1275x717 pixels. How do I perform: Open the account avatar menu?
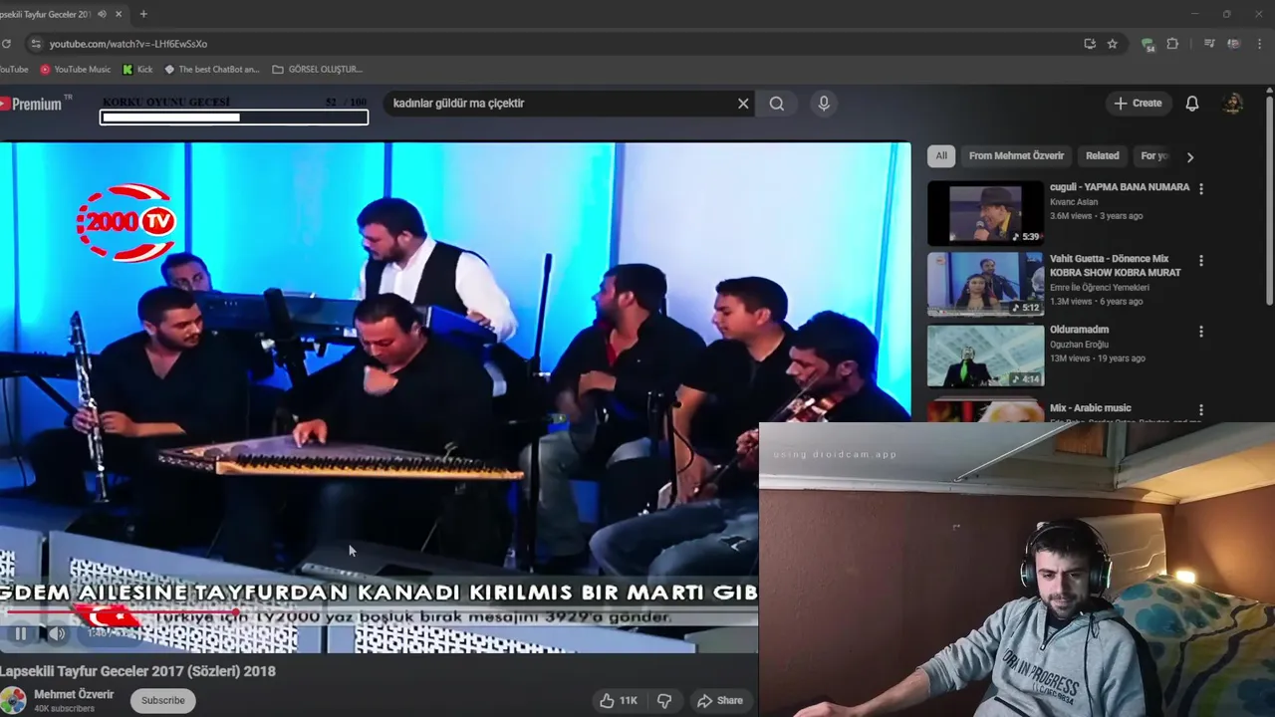(x=1233, y=104)
